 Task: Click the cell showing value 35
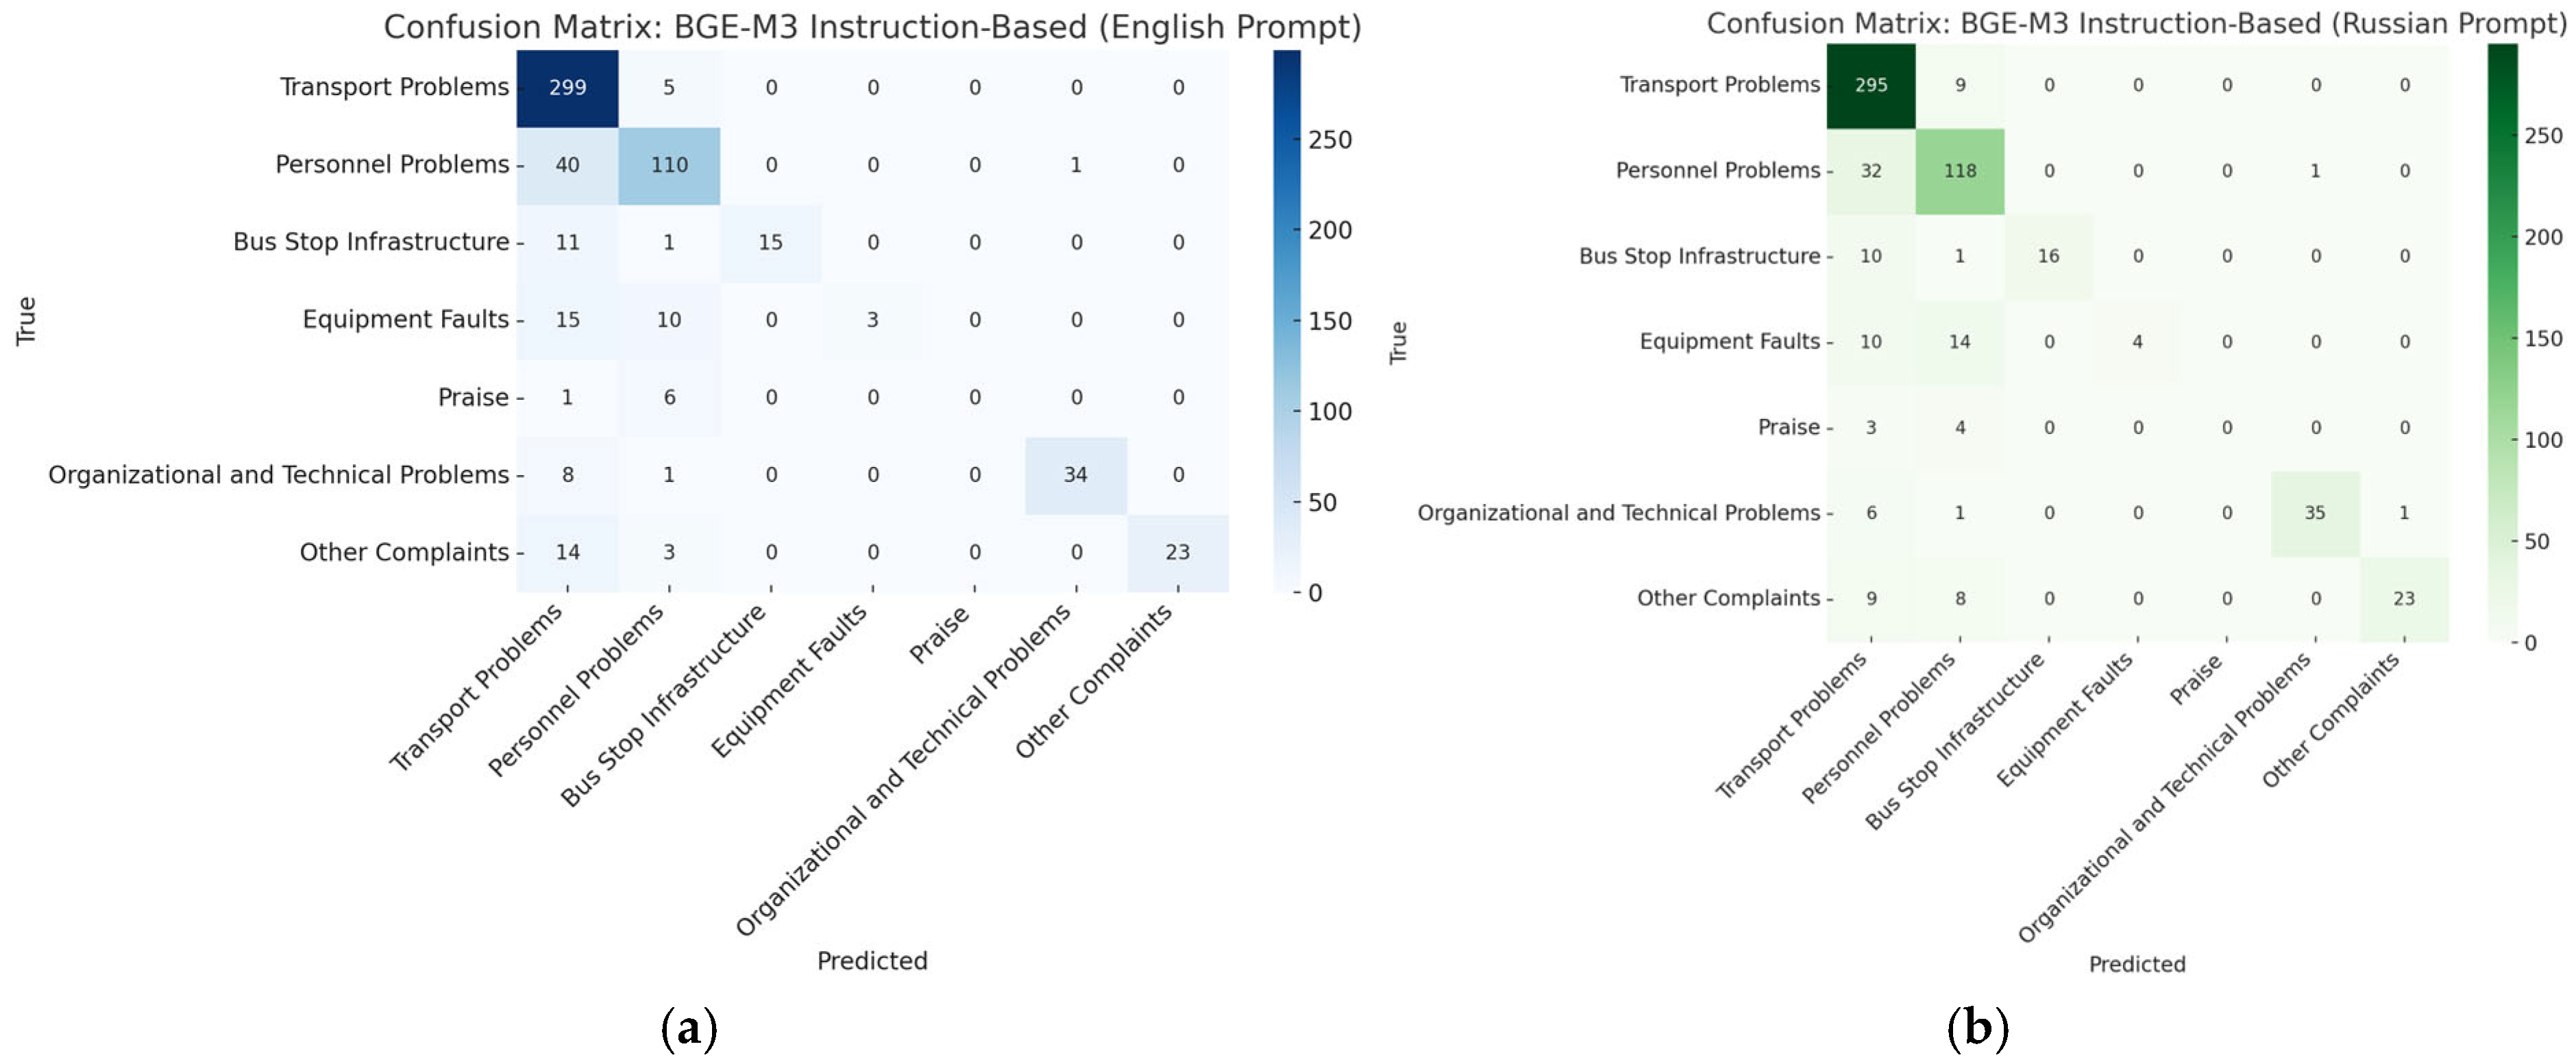coord(2314,514)
